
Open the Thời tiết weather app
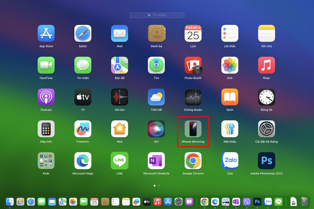point(156,97)
